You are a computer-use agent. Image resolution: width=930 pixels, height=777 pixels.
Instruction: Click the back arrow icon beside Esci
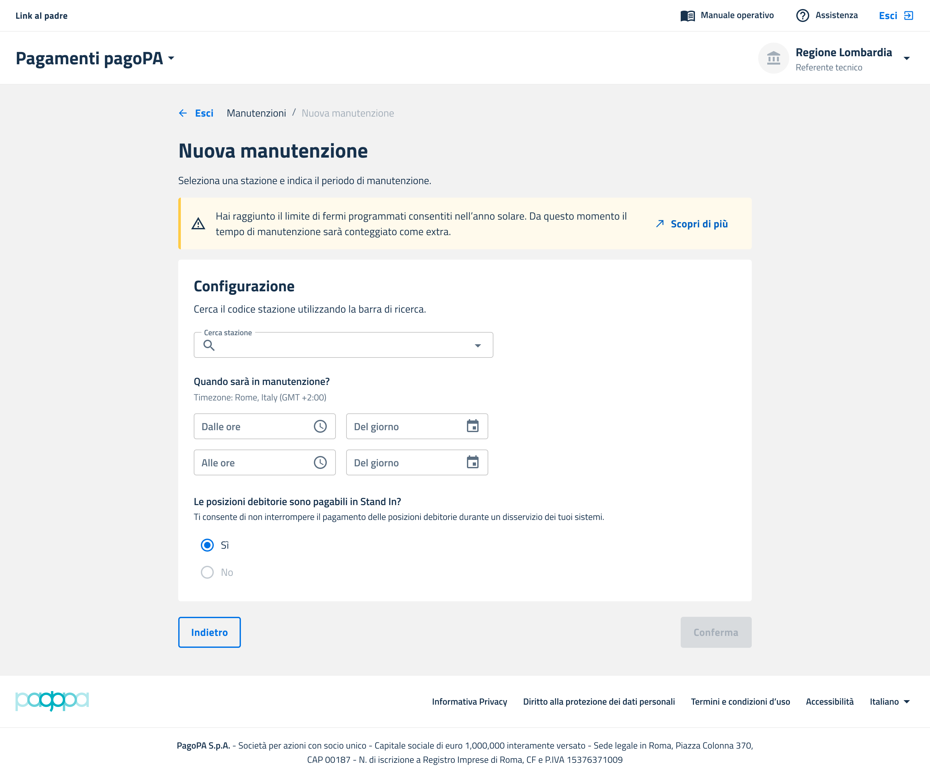183,113
